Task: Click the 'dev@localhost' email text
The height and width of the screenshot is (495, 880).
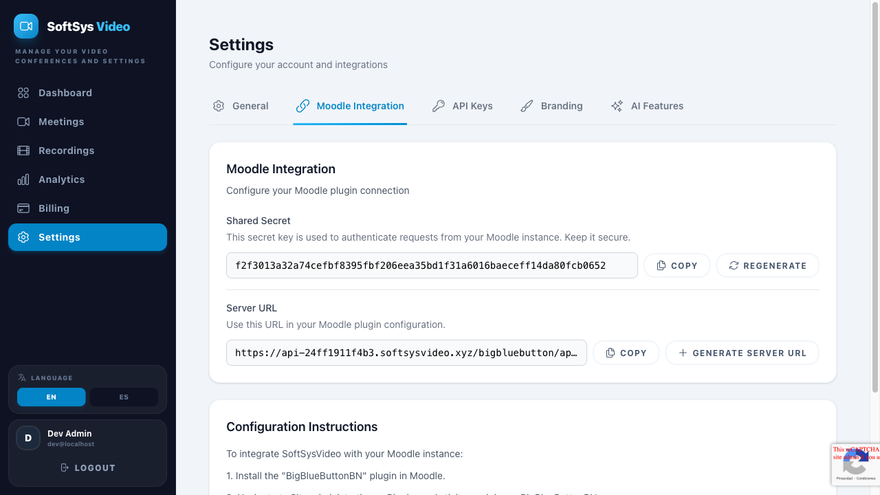Action: 71,444
